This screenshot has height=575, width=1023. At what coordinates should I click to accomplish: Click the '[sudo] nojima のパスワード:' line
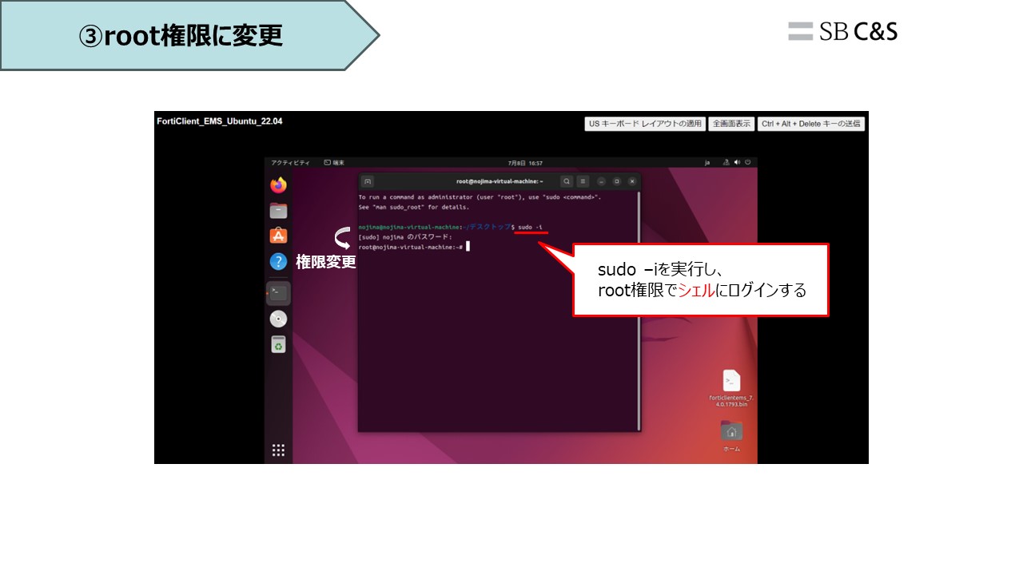[x=405, y=237]
